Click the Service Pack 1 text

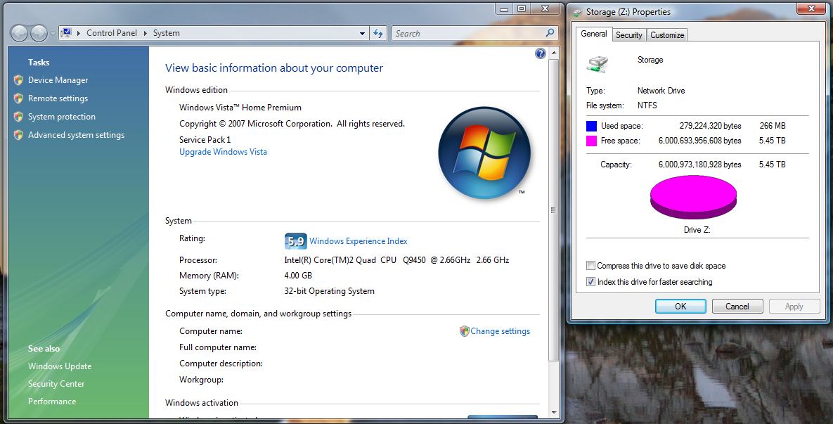(205, 140)
